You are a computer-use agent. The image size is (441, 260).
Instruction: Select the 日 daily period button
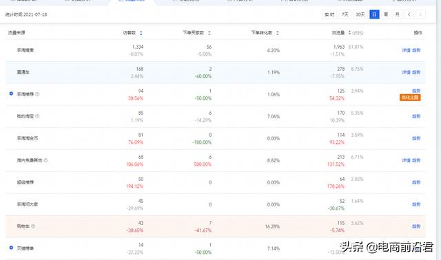tap(374, 14)
